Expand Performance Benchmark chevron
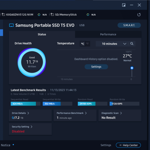 pos(86,113)
